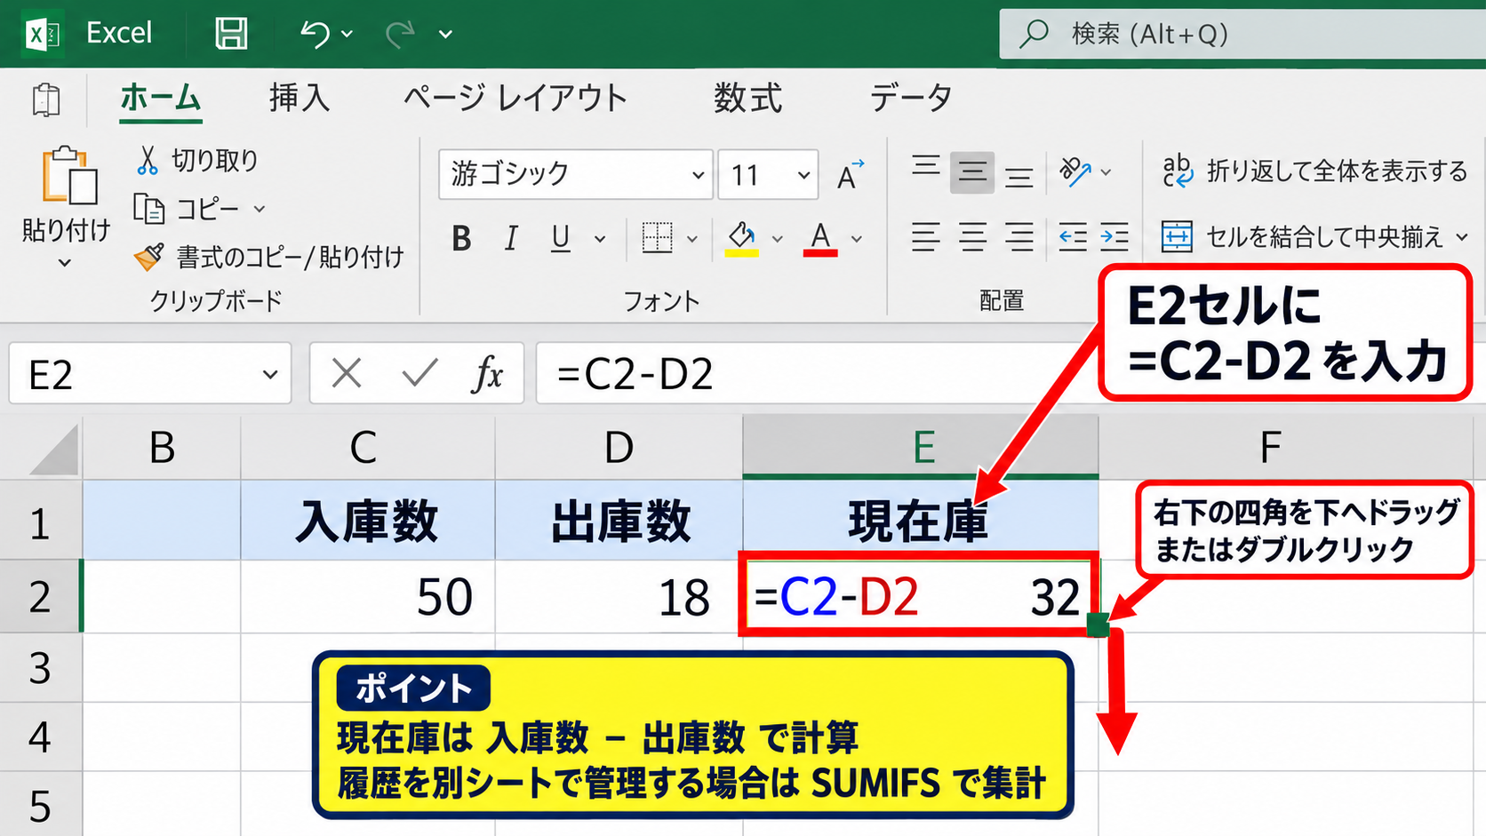Viewport: 1486px width, 836px height.
Task: Click the Redo arrow icon
Action: (x=400, y=34)
